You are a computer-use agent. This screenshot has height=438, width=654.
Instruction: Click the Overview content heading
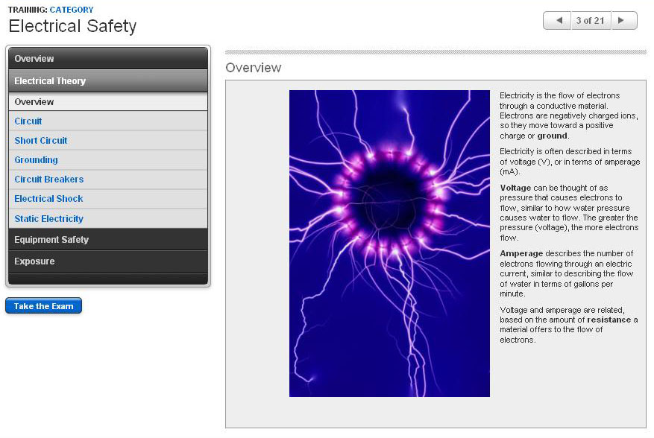tap(254, 68)
